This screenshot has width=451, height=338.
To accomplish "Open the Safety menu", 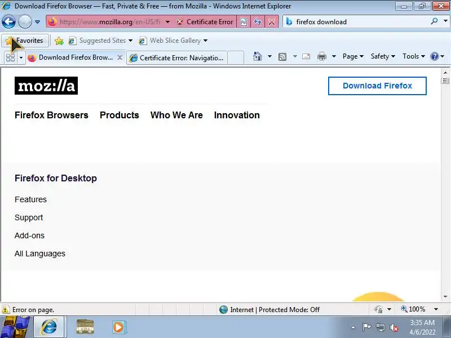I will click(x=383, y=56).
